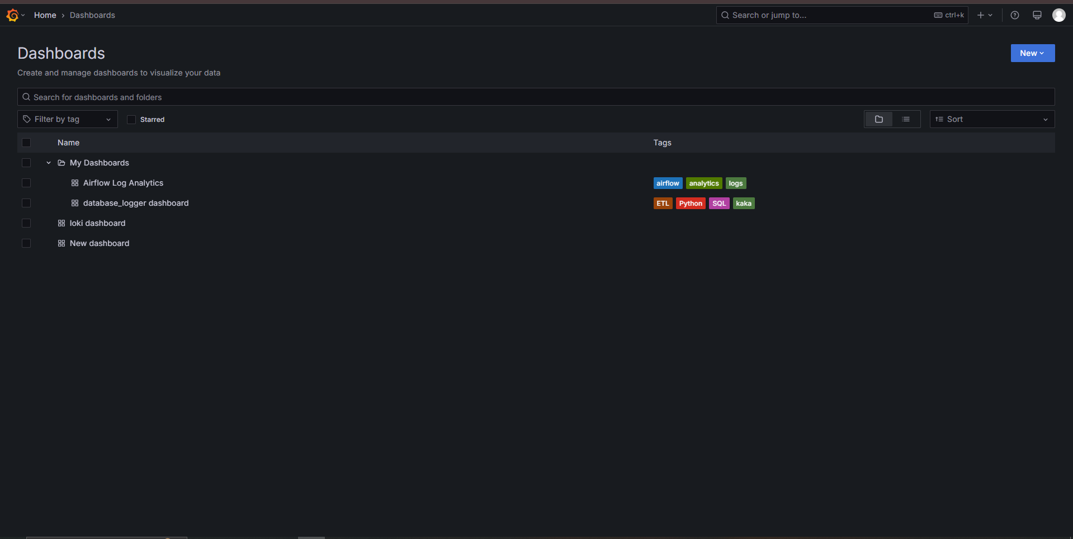Open the user profile avatar

(x=1058, y=15)
